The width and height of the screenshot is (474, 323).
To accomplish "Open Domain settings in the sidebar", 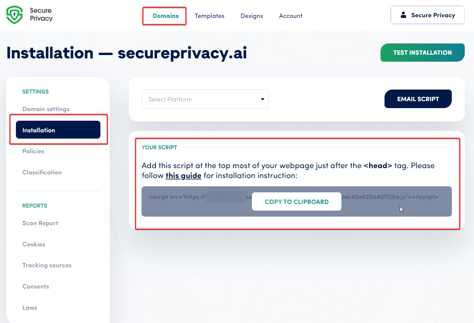I will (46, 109).
